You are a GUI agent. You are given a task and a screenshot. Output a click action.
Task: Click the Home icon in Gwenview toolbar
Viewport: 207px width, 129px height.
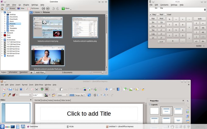pyautogui.click(x=2, y=8)
